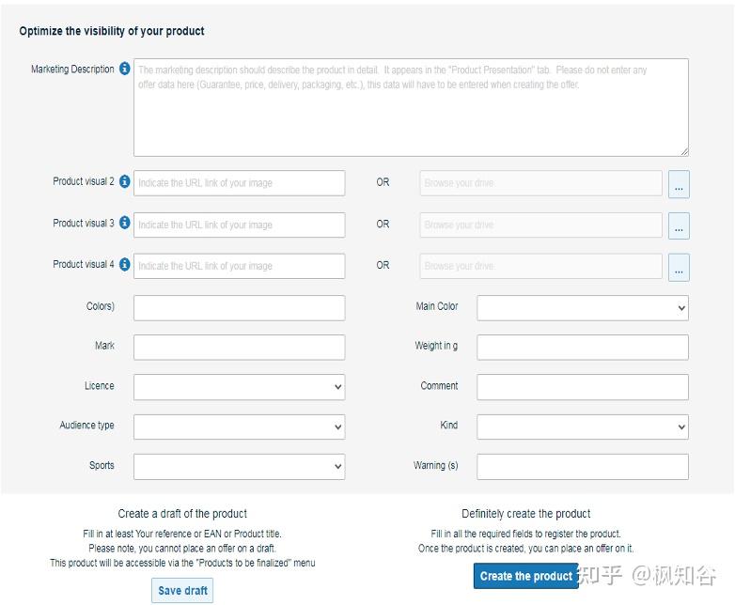Browse drive for Product visual 4
The height and width of the screenshot is (605, 735).
[x=679, y=268]
